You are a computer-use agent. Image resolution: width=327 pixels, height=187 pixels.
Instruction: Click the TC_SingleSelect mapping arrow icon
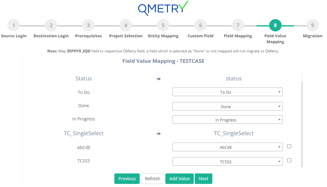(x=159, y=134)
